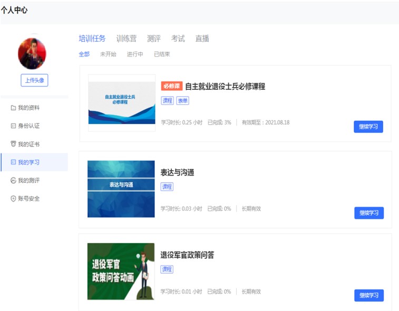Click the shield icon beside 账号安全
The image size is (399, 311).
point(13,199)
